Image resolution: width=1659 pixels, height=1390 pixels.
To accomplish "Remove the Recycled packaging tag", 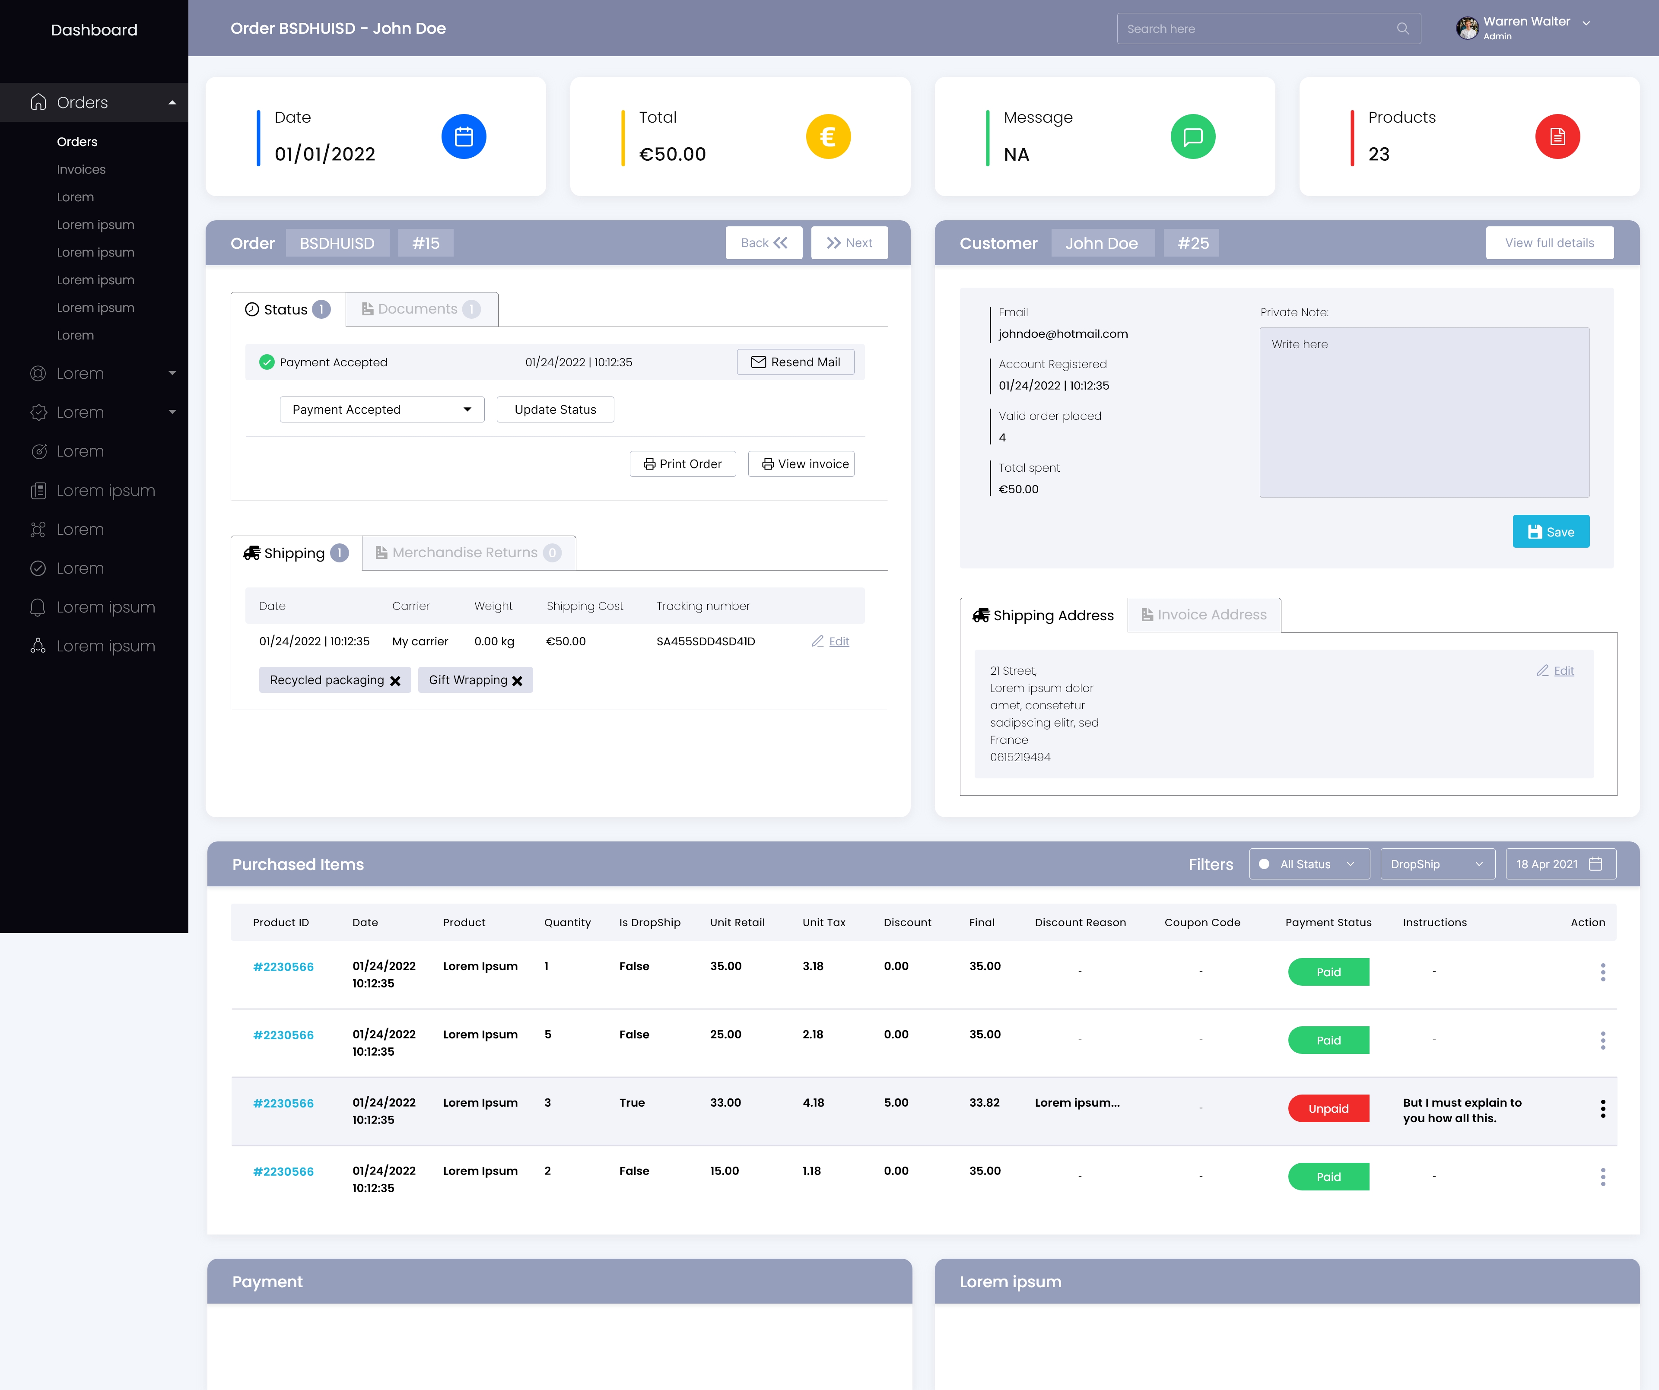I will (395, 681).
